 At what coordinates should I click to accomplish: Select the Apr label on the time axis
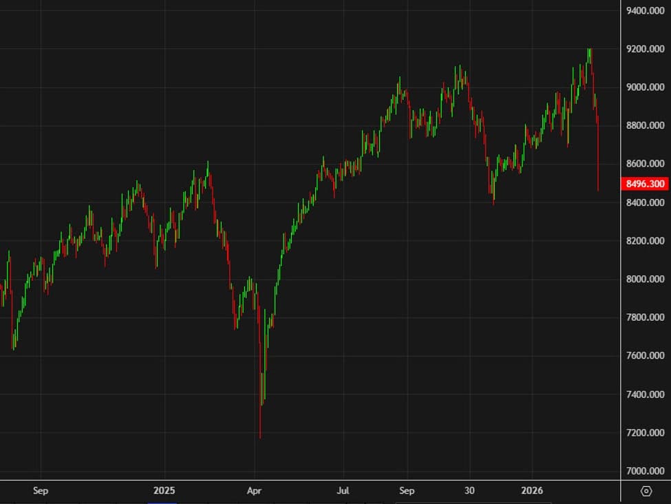click(x=254, y=491)
